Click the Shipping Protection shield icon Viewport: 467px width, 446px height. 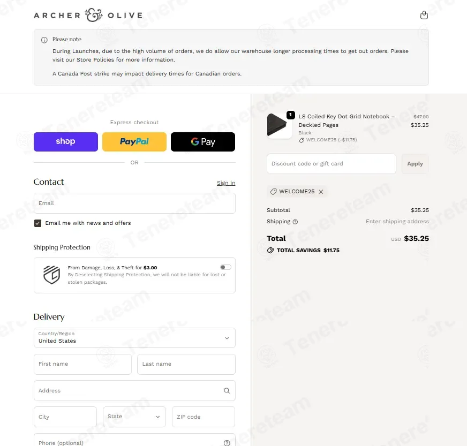click(51, 275)
